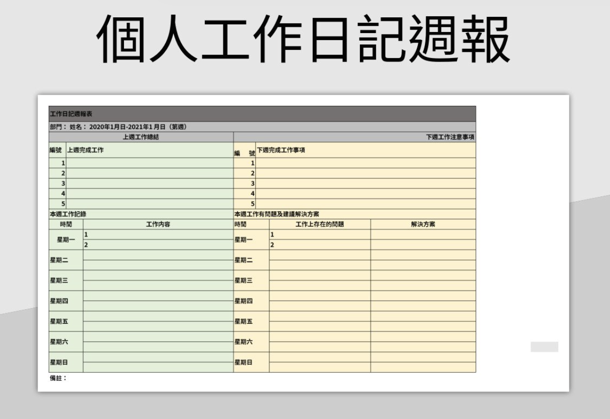
Task: Select the 下週工作注意事項 section header
Action: click(x=450, y=136)
